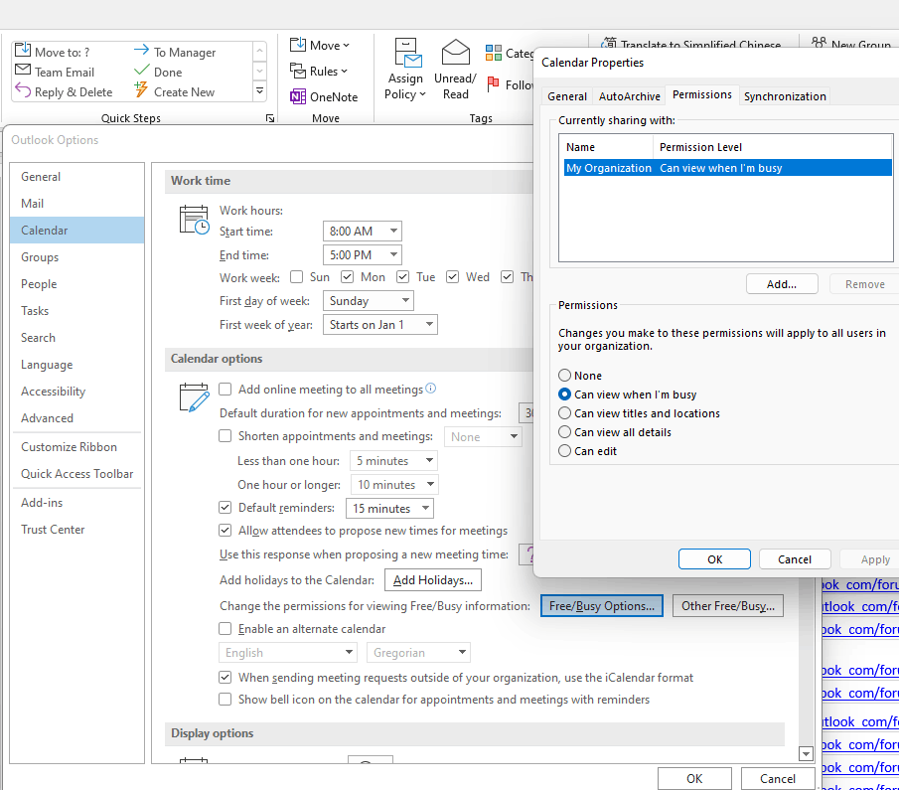Select Can view titles and locations
Viewport: 899px width, 790px height.
tap(565, 413)
